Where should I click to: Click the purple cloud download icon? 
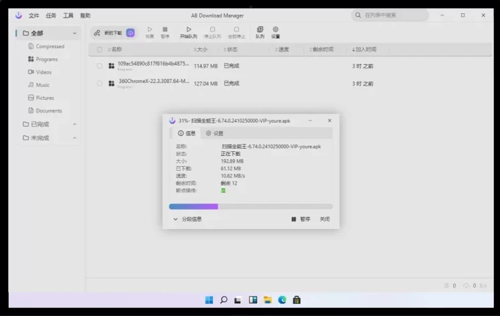tap(131, 33)
